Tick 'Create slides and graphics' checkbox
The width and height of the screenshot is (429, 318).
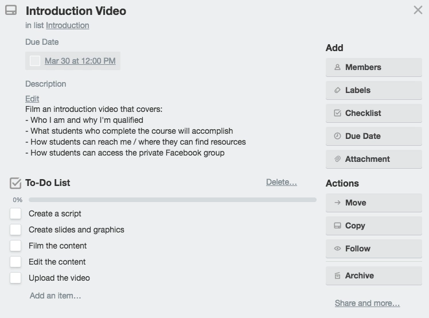click(15, 230)
